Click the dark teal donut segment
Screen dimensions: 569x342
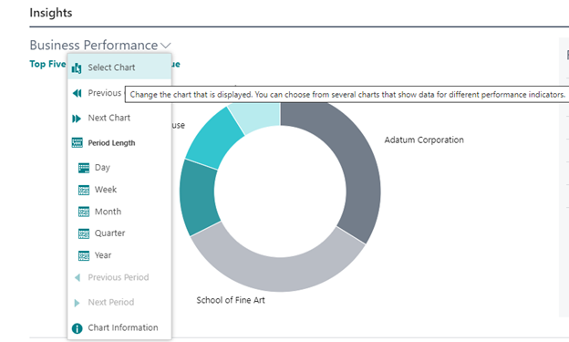point(198,198)
